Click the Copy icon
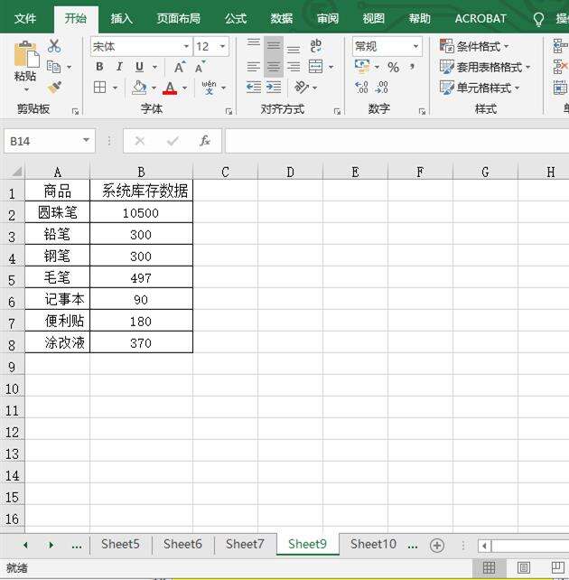The height and width of the screenshot is (580, 569). pos(54,67)
